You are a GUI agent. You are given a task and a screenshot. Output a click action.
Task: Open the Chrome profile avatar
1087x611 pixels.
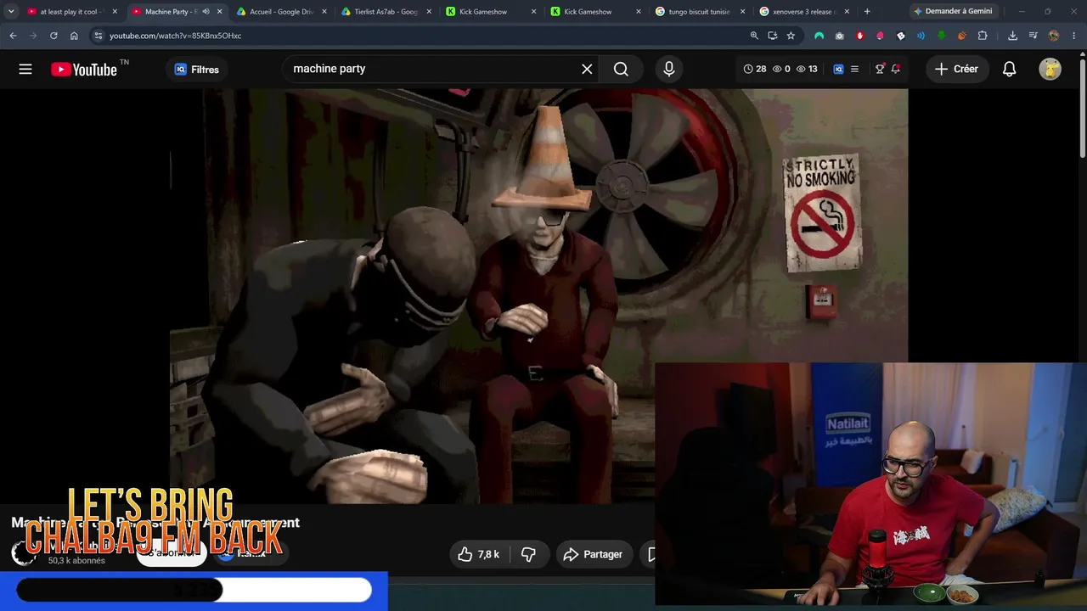coord(1054,36)
